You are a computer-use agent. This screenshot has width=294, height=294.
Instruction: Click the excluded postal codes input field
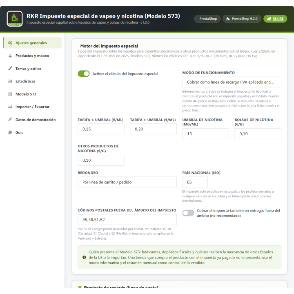pyautogui.click(x=127, y=220)
